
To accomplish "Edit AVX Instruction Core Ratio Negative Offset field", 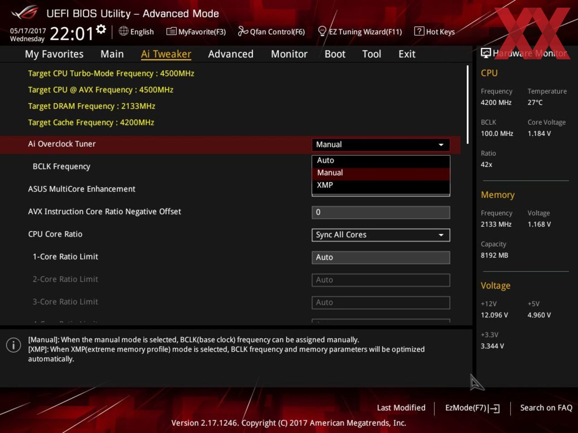I will point(381,212).
